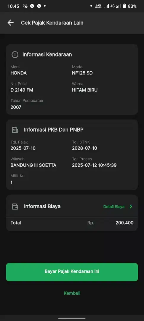This screenshot has width=144, height=321.
Task: Tap the chat notification status icon
Action: click(x=25, y=6)
